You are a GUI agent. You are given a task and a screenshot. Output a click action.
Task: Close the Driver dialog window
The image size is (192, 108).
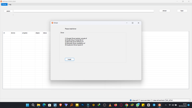tap(138, 23)
